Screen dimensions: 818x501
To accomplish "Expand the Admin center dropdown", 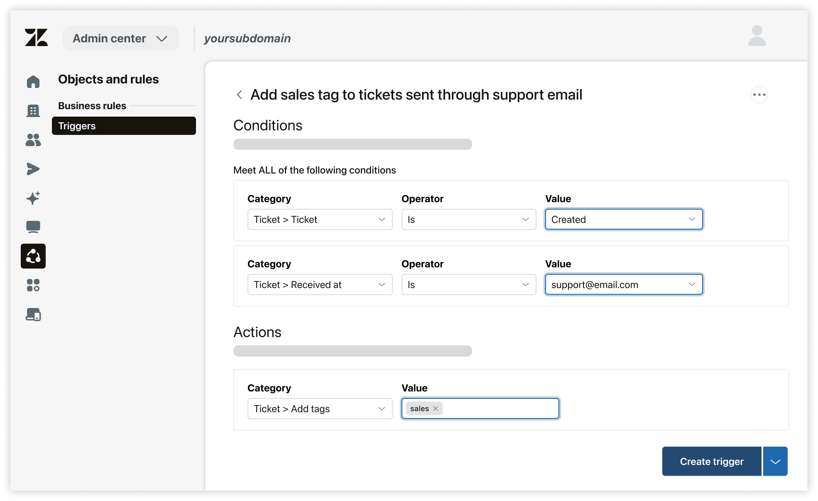I will pos(120,39).
